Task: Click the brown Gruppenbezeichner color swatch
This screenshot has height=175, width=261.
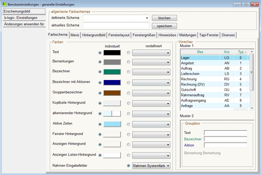Action: pos(112,93)
